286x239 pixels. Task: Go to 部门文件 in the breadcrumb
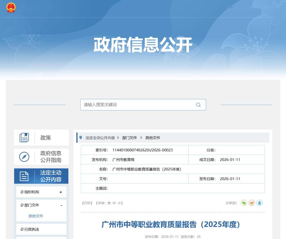129,138
